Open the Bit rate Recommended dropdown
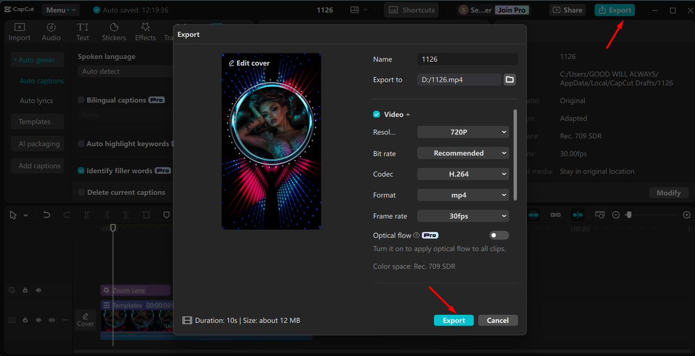This screenshot has height=356, width=695. pos(463,153)
